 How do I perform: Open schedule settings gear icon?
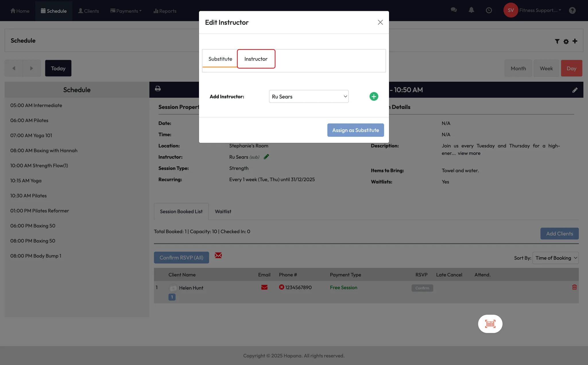[566, 41]
